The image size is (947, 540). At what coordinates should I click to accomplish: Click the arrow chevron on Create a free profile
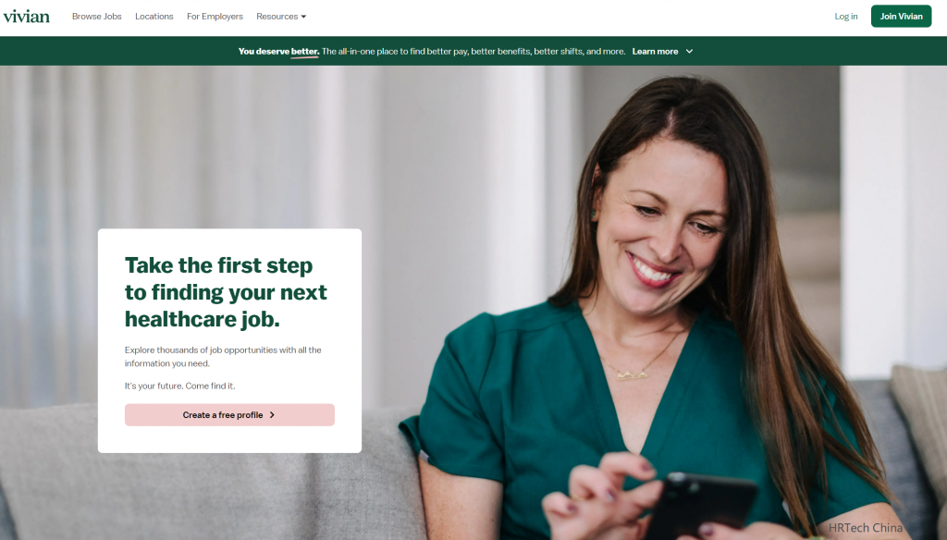[272, 415]
